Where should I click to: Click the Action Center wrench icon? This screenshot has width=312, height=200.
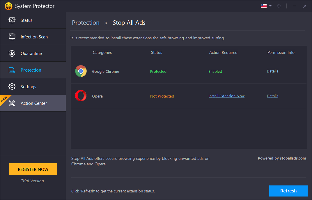click(x=12, y=103)
